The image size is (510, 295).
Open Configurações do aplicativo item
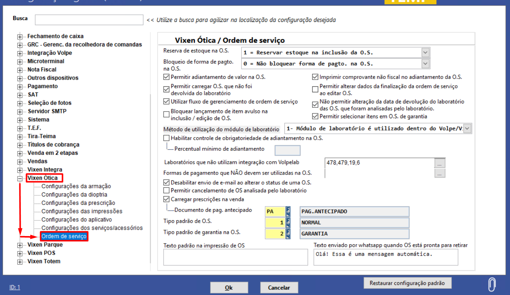[77, 220]
